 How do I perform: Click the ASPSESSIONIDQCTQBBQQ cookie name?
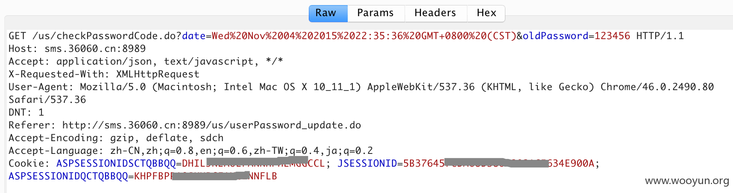tap(68, 176)
